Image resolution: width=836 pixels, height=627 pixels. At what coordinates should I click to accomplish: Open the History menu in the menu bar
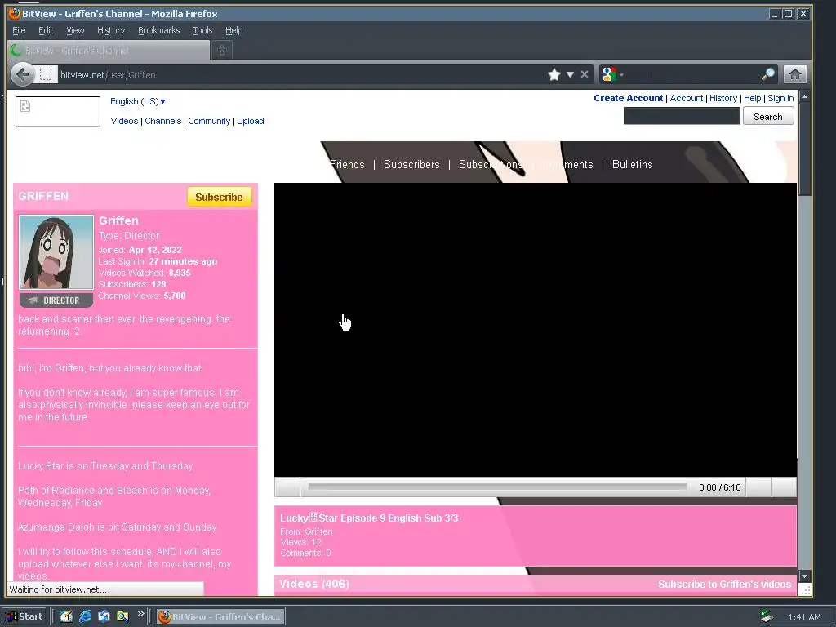[111, 30]
